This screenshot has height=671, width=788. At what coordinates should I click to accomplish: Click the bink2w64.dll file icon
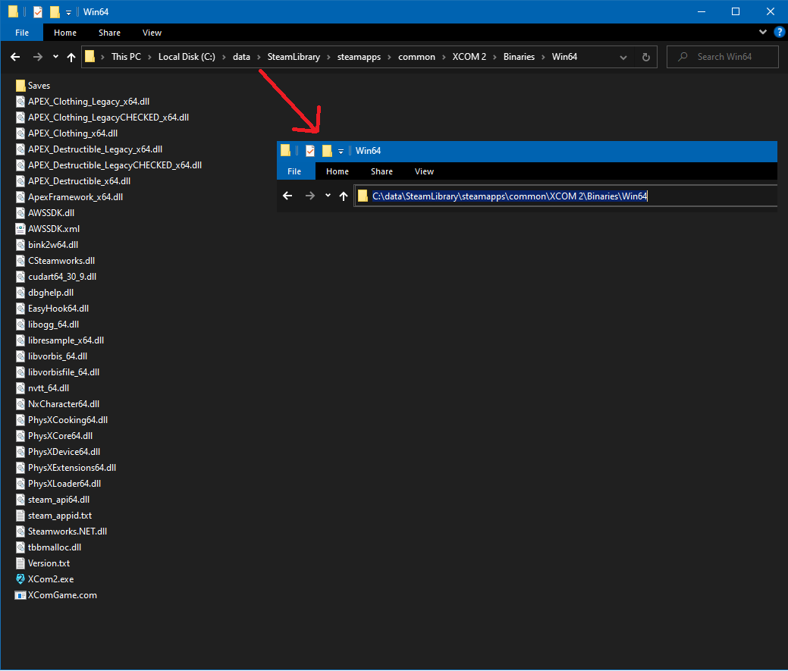tap(20, 245)
